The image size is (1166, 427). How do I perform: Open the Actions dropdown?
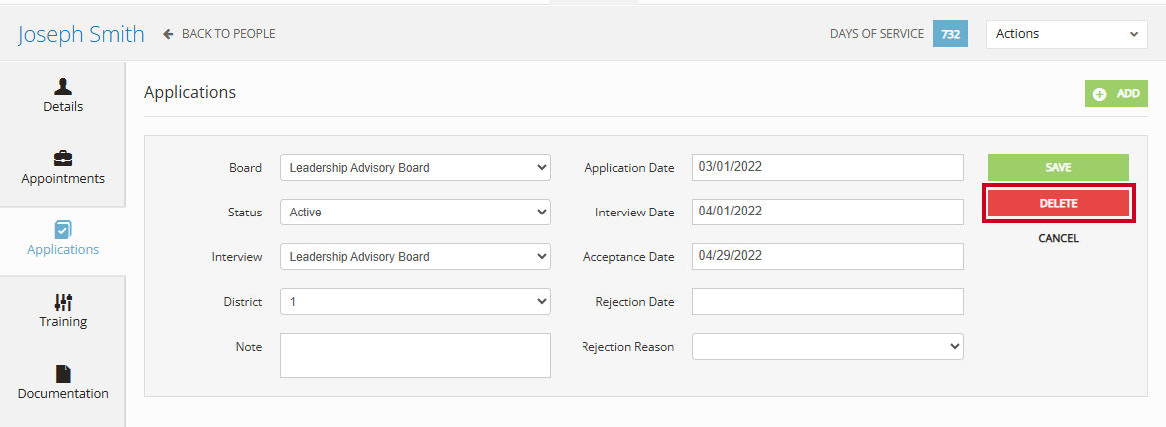[1067, 33]
